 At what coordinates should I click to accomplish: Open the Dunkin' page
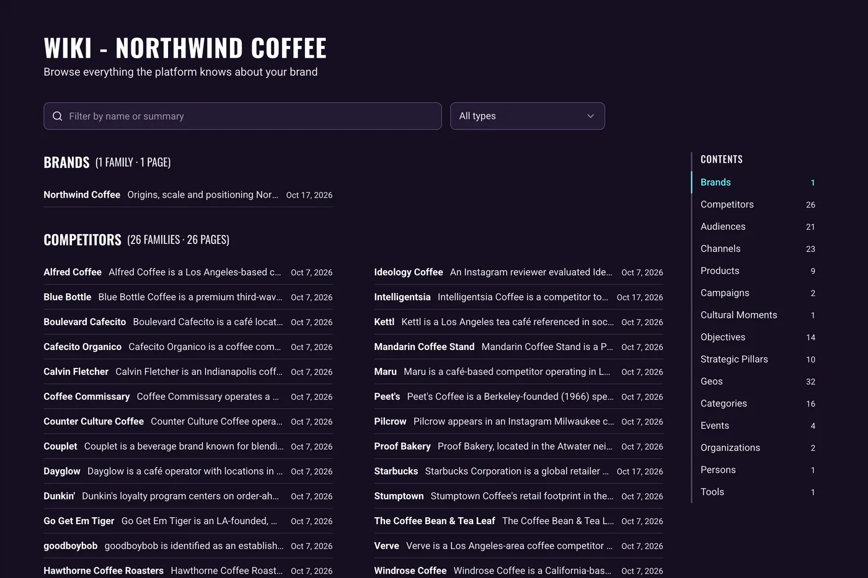pos(188,496)
